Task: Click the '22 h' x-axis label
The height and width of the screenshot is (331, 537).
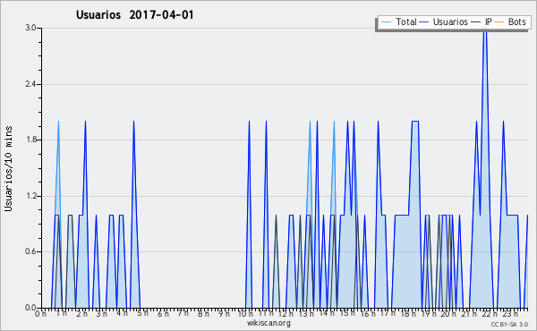Action: pos(489,314)
